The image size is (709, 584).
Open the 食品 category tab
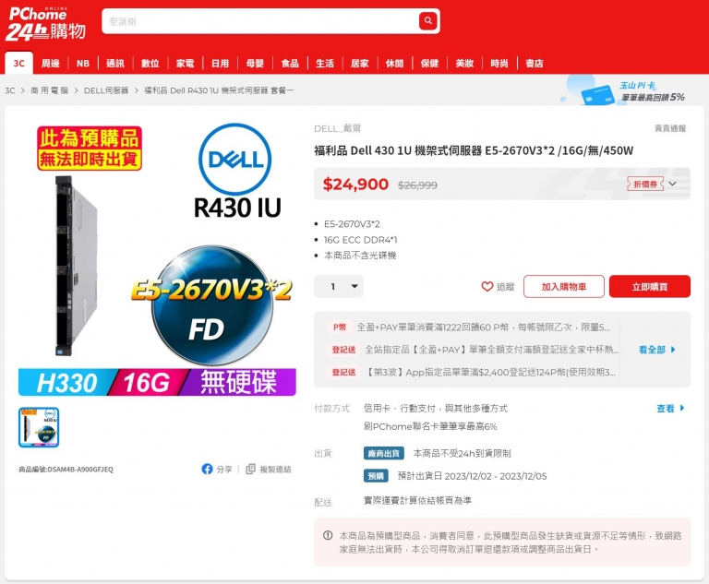[290, 64]
